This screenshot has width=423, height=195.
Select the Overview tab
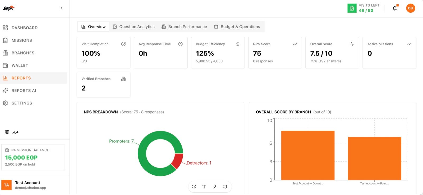click(93, 27)
